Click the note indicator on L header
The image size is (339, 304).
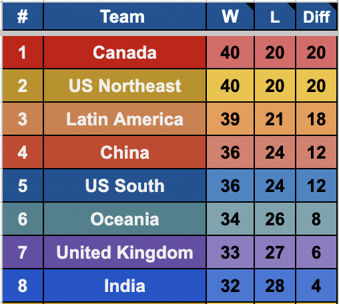(x=292, y=6)
